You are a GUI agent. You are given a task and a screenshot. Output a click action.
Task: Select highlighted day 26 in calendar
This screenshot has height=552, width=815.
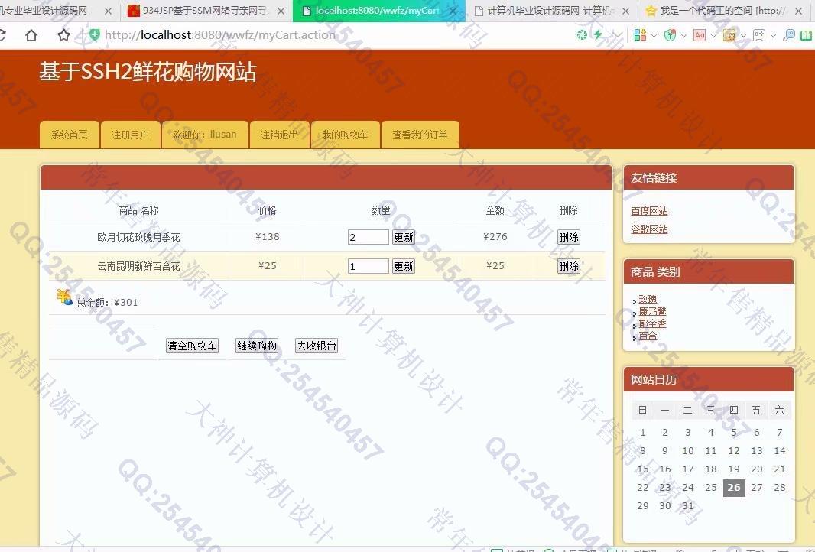tap(734, 488)
